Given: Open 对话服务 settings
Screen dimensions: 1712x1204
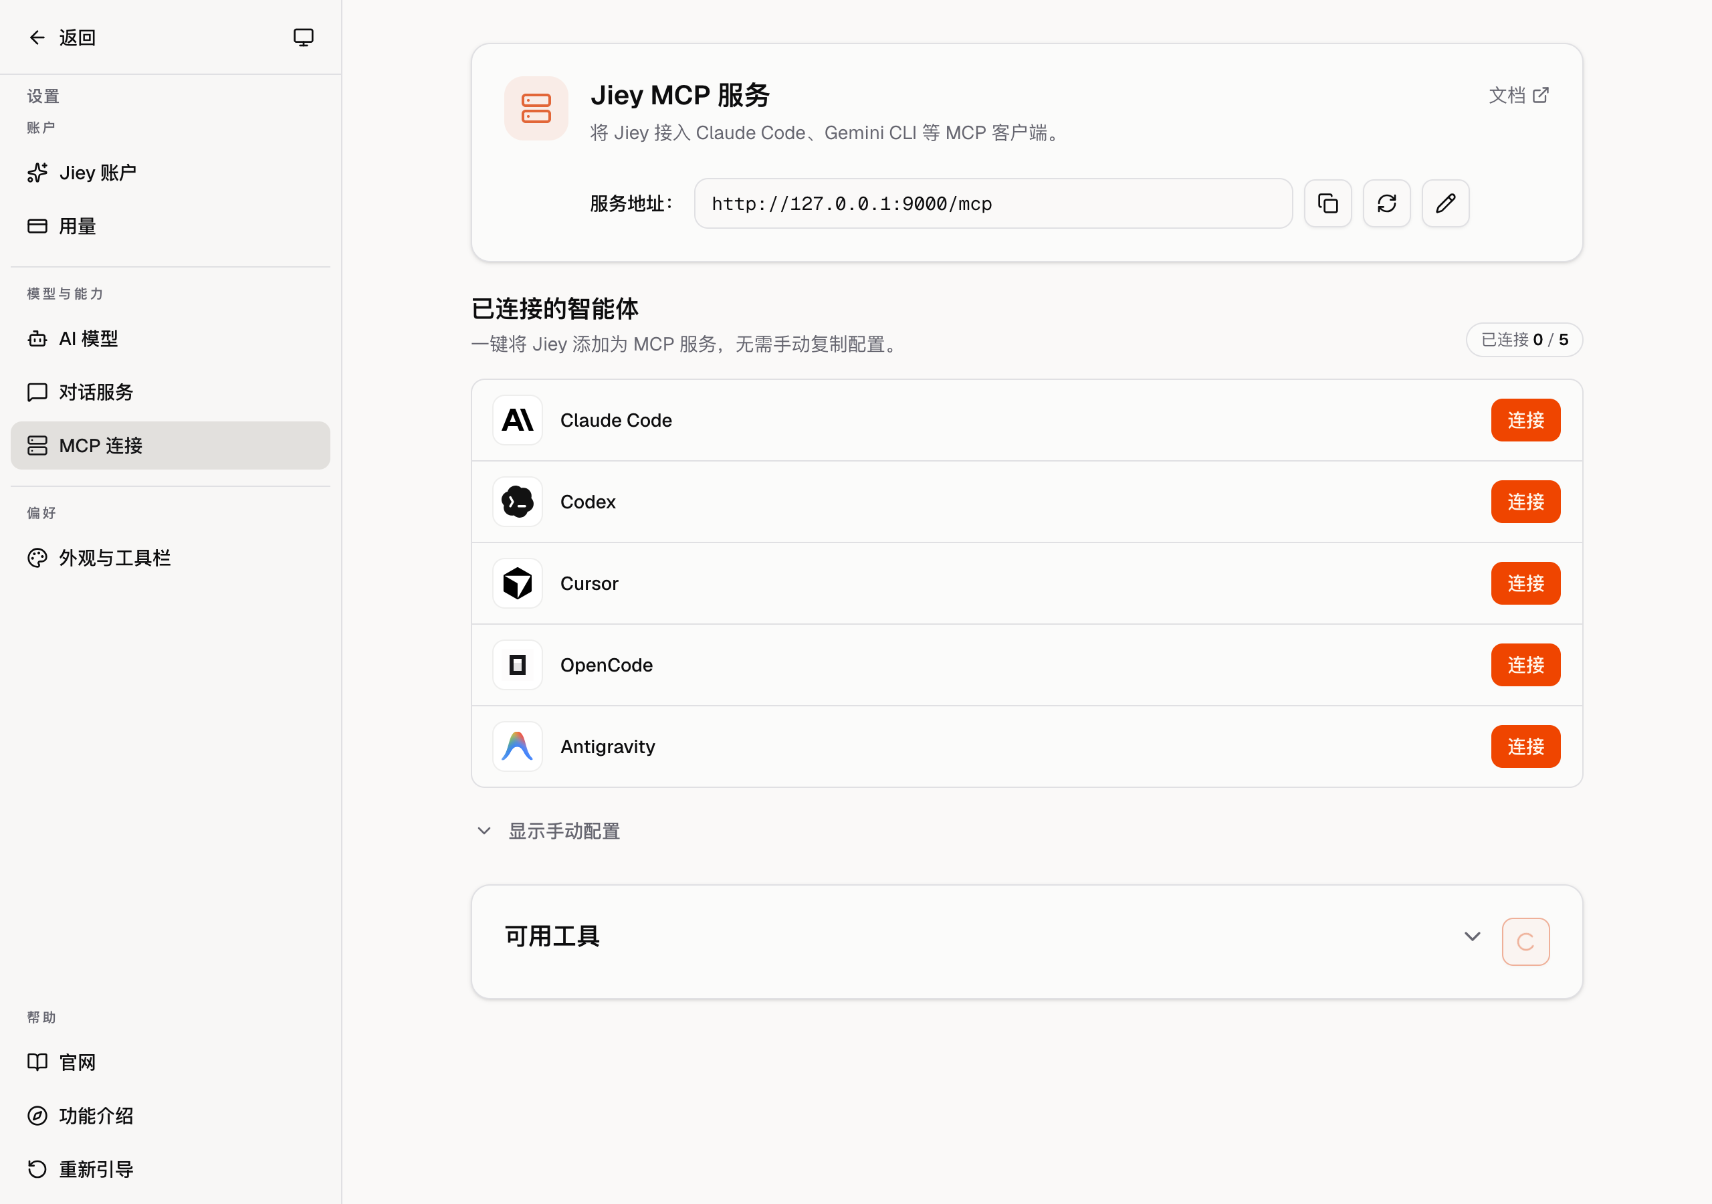Looking at the screenshot, I should point(170,392).
